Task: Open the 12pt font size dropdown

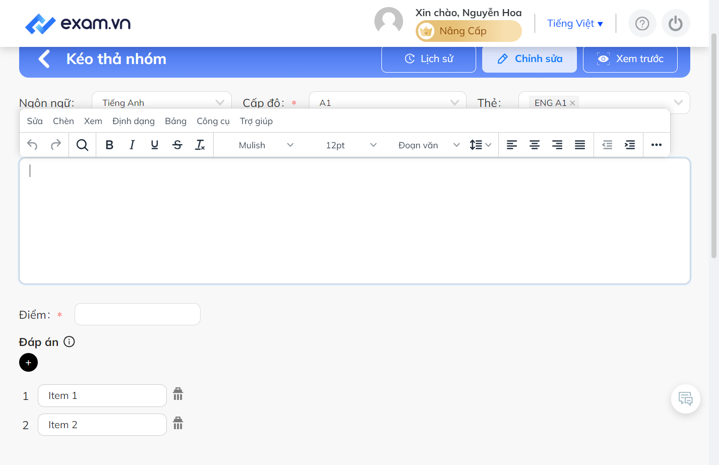Action: click(351, 145)
